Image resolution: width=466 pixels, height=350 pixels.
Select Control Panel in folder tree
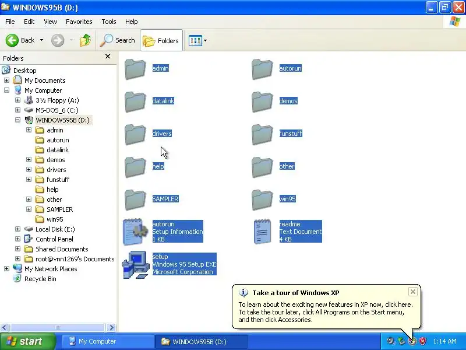tap(54, 239)
